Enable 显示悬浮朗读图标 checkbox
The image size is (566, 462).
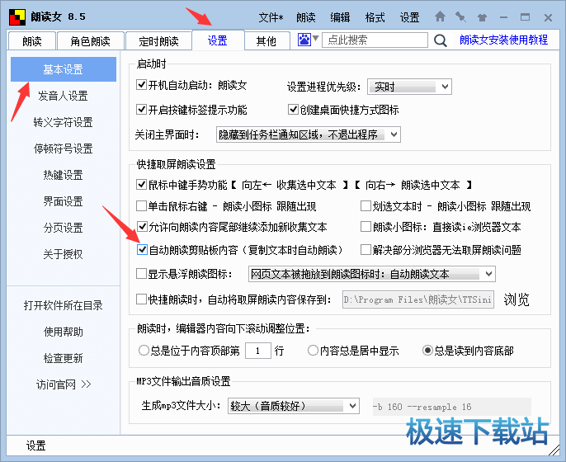point(142,274)
